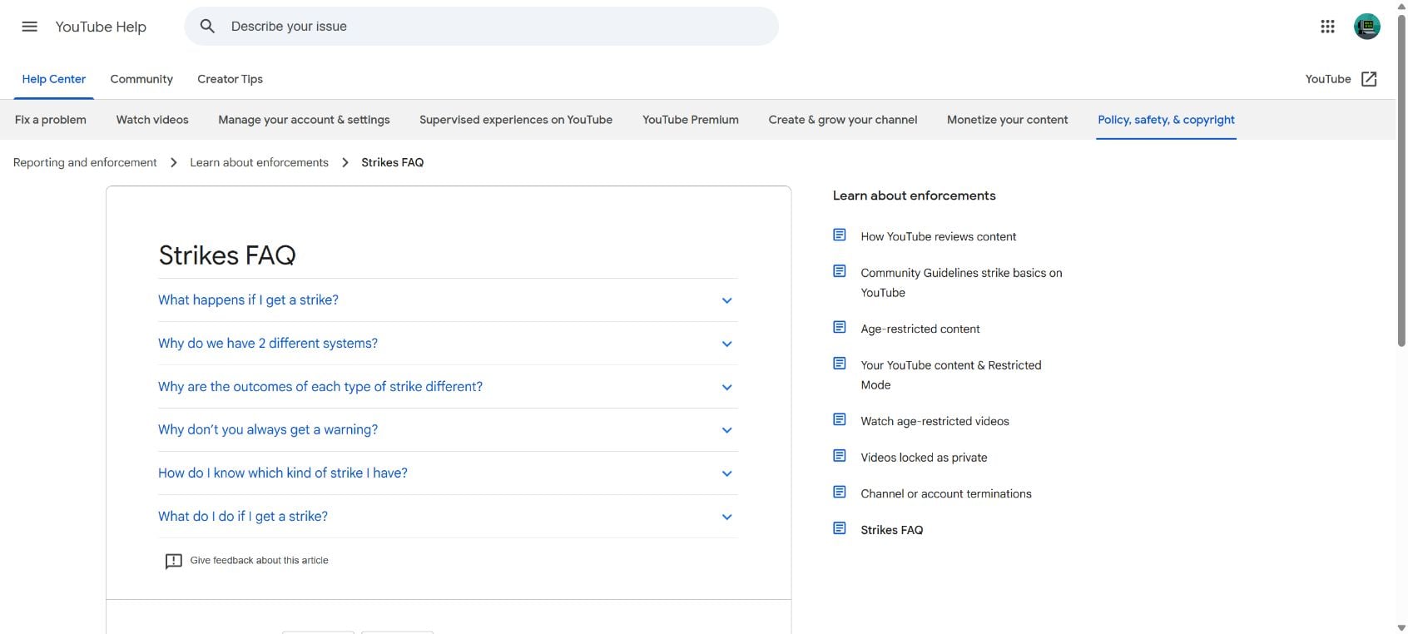Go to Reporting and enforcement breadcrumb
Screen dimensions: 1408x634
[85, 162]
